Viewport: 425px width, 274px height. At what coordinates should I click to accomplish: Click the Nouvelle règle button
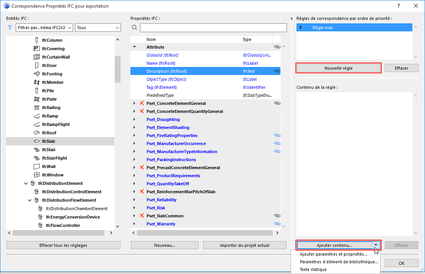coord(338,68)
